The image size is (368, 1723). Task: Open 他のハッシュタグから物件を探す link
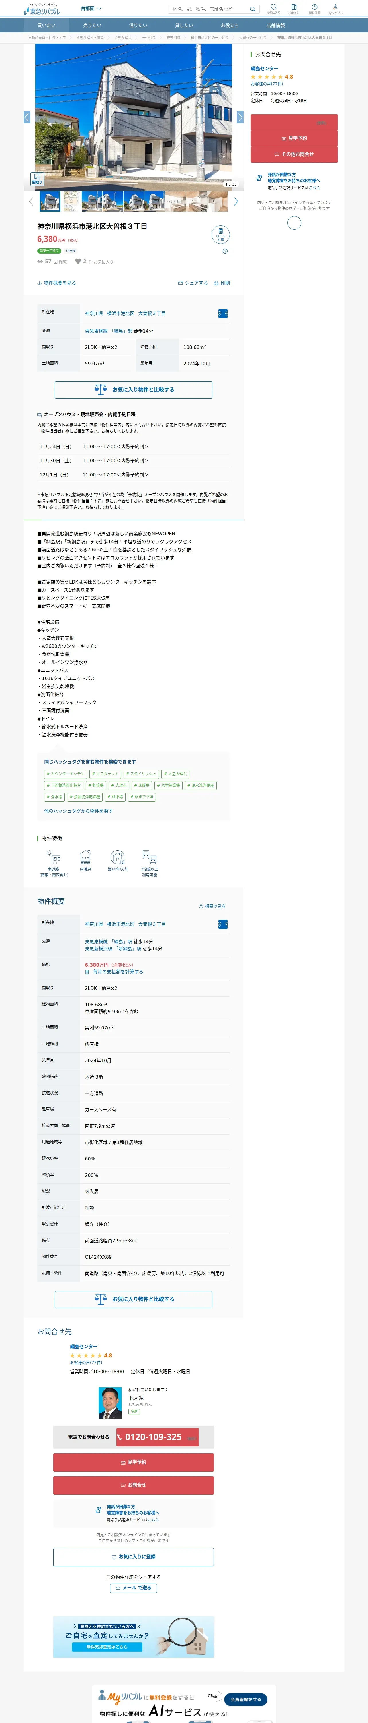[78, 811]
